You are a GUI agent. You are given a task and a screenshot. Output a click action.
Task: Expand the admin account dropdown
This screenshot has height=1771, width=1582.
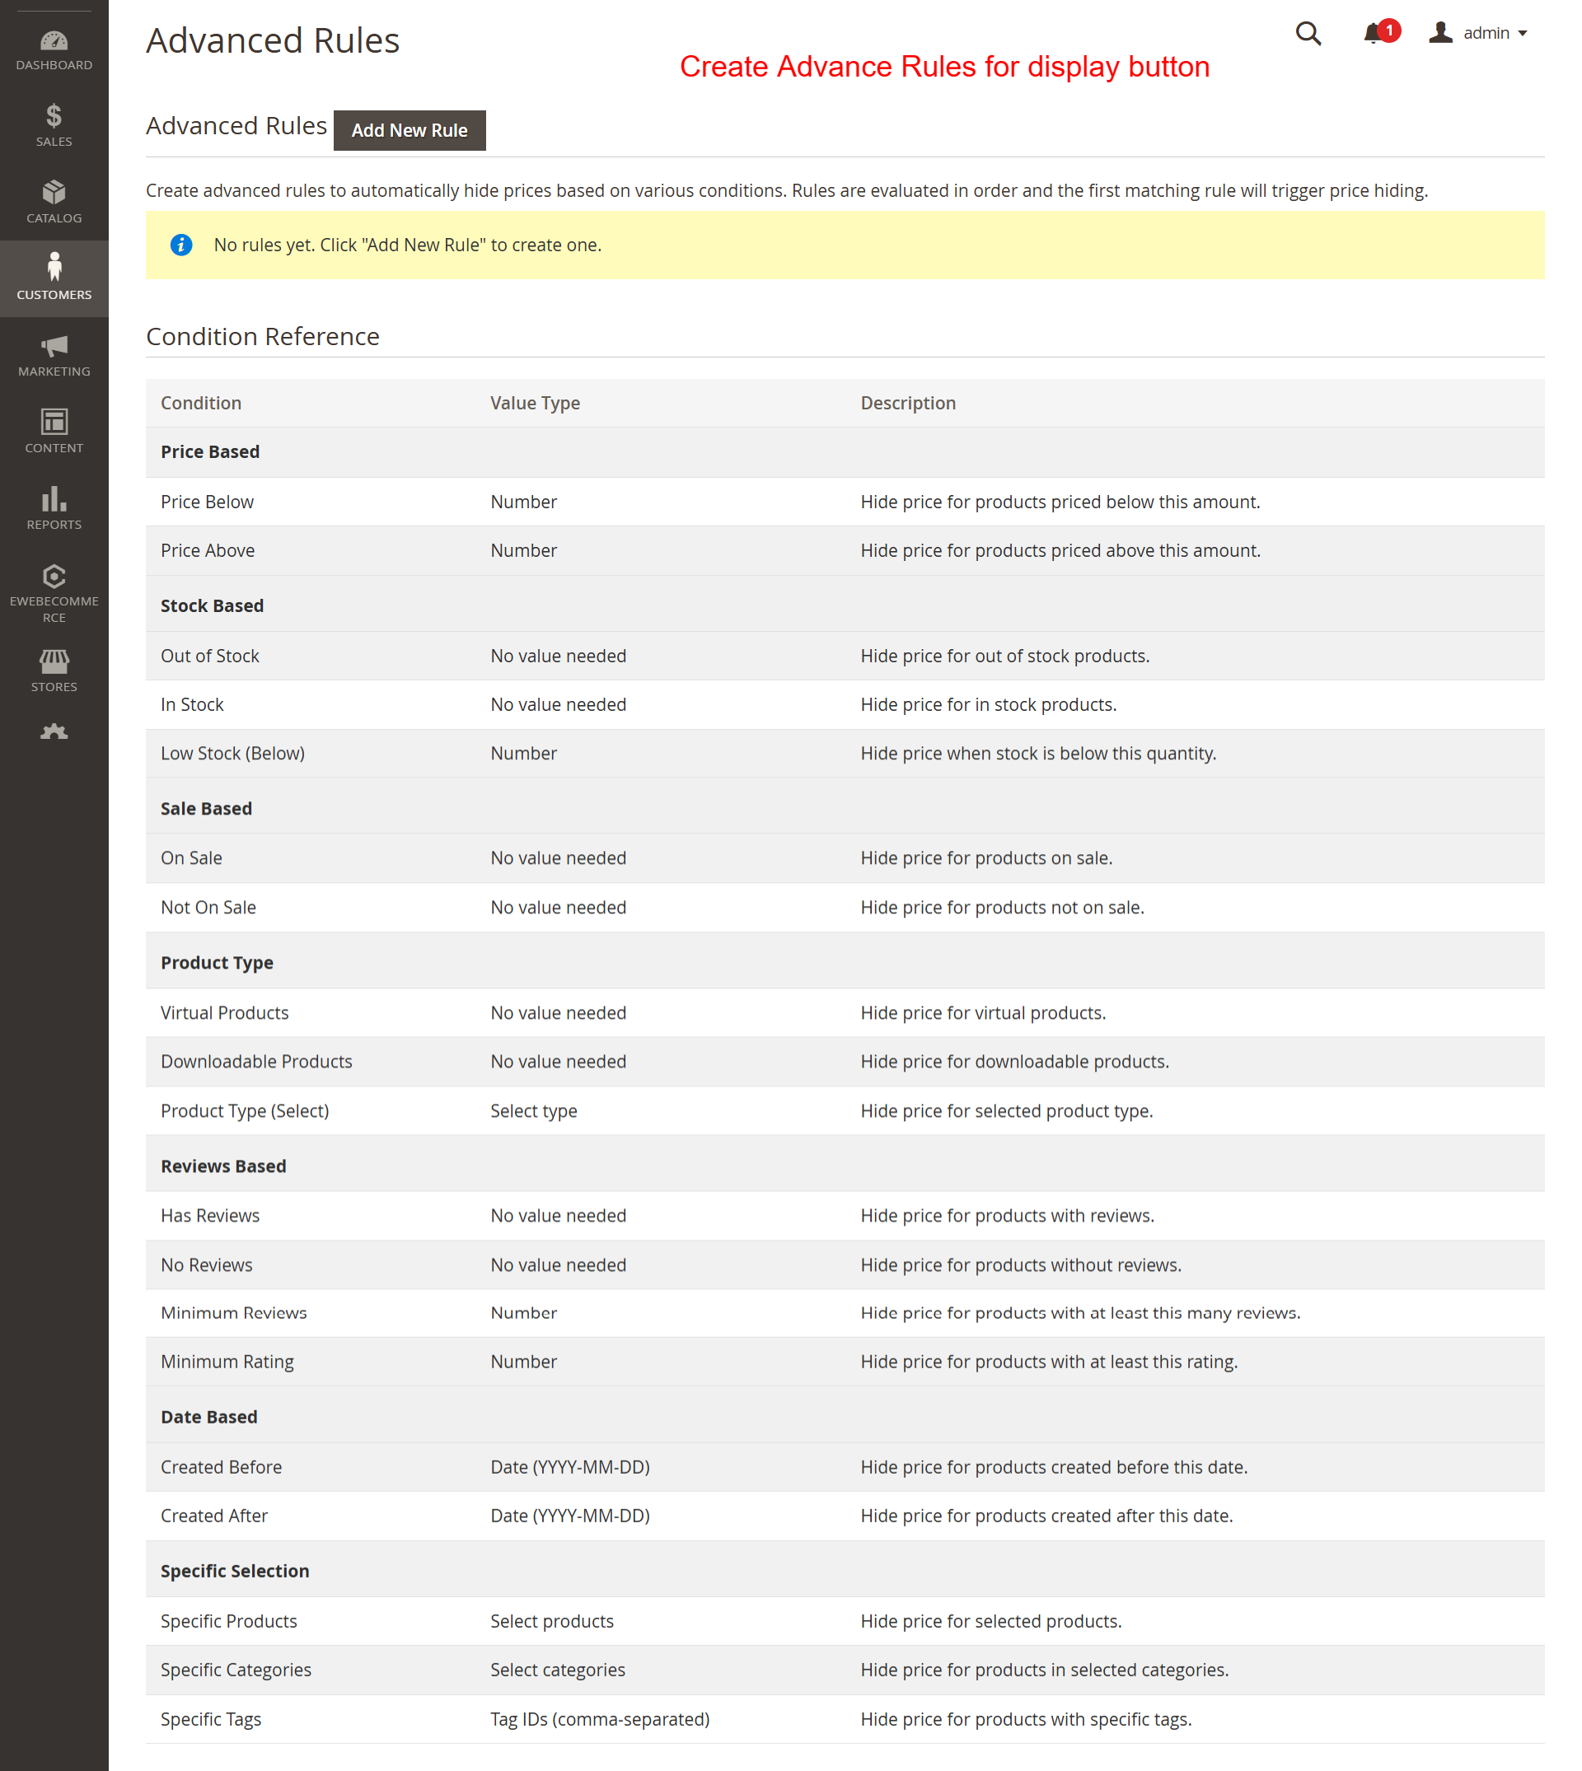point(1478,33)
